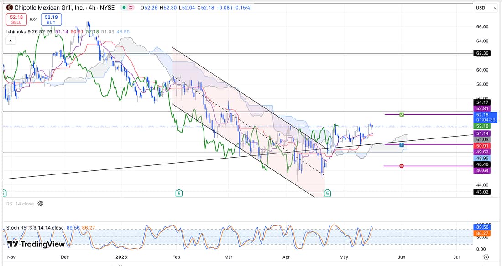Viewport: 502px width, 266px height.
Task: Toggle visibility eye for RSI 14 indicator
Action: click(x=41, y=204)
